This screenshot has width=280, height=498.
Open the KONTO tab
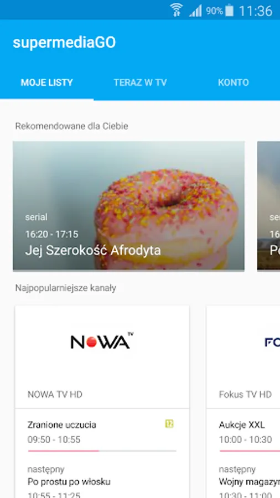(234, 82)
